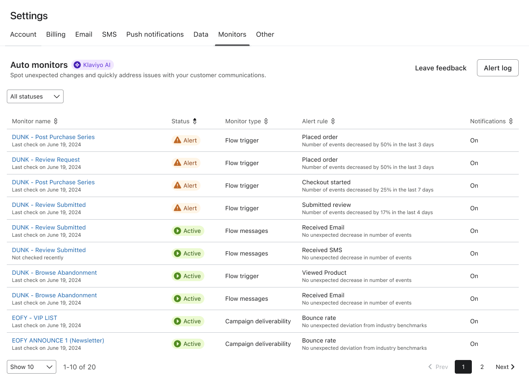Click the Next page chevron icon

coord(512,367)
